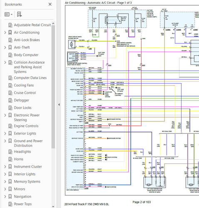Click the Cooling Fans bookmark icon
The width and height of the screenshot is (199, 208).
pos(10,85)
